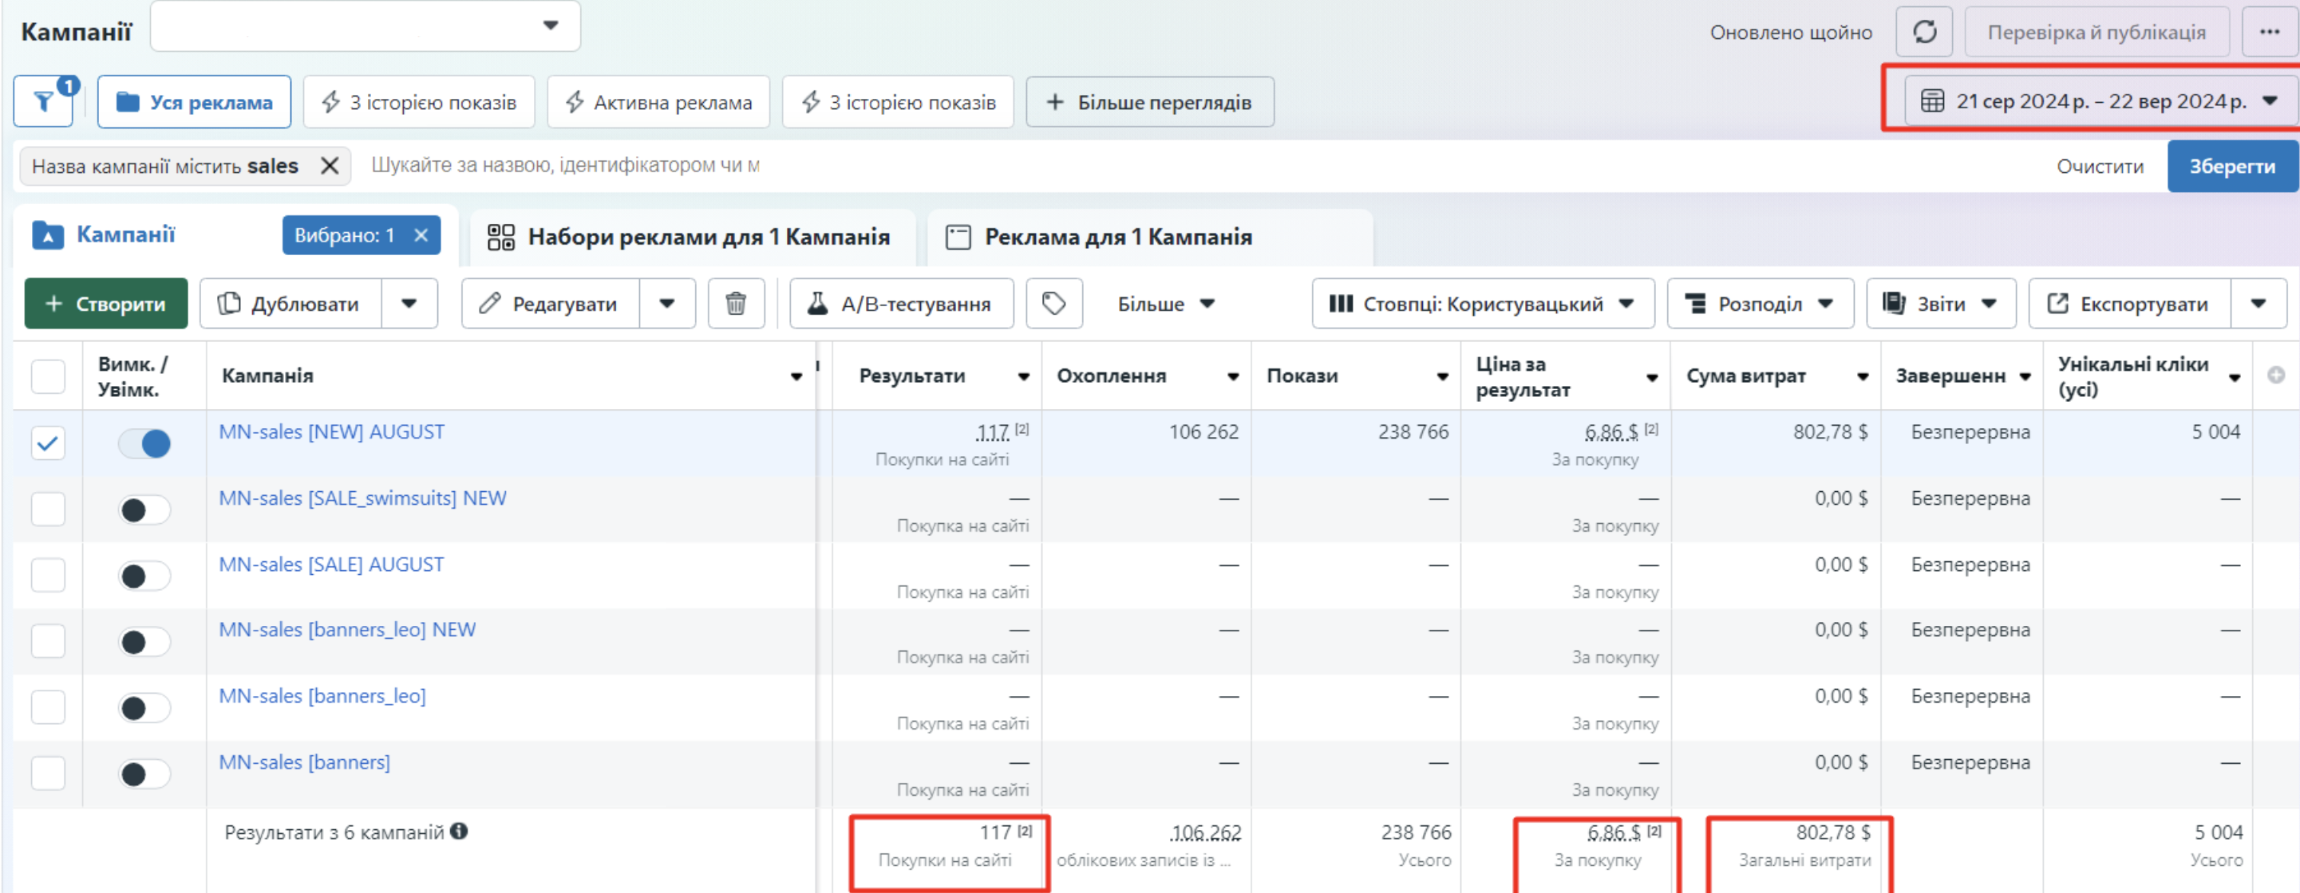Select the Активна реклама view
This screenshot has width=2300, height=893.
[659, 102]
